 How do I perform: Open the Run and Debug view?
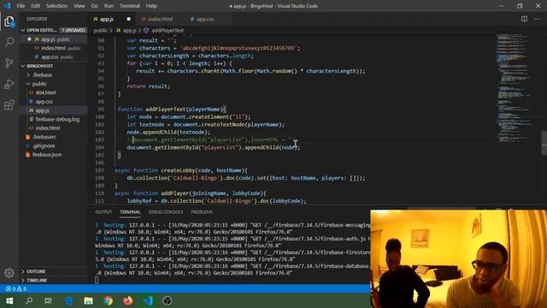click(x=9, y=84)
